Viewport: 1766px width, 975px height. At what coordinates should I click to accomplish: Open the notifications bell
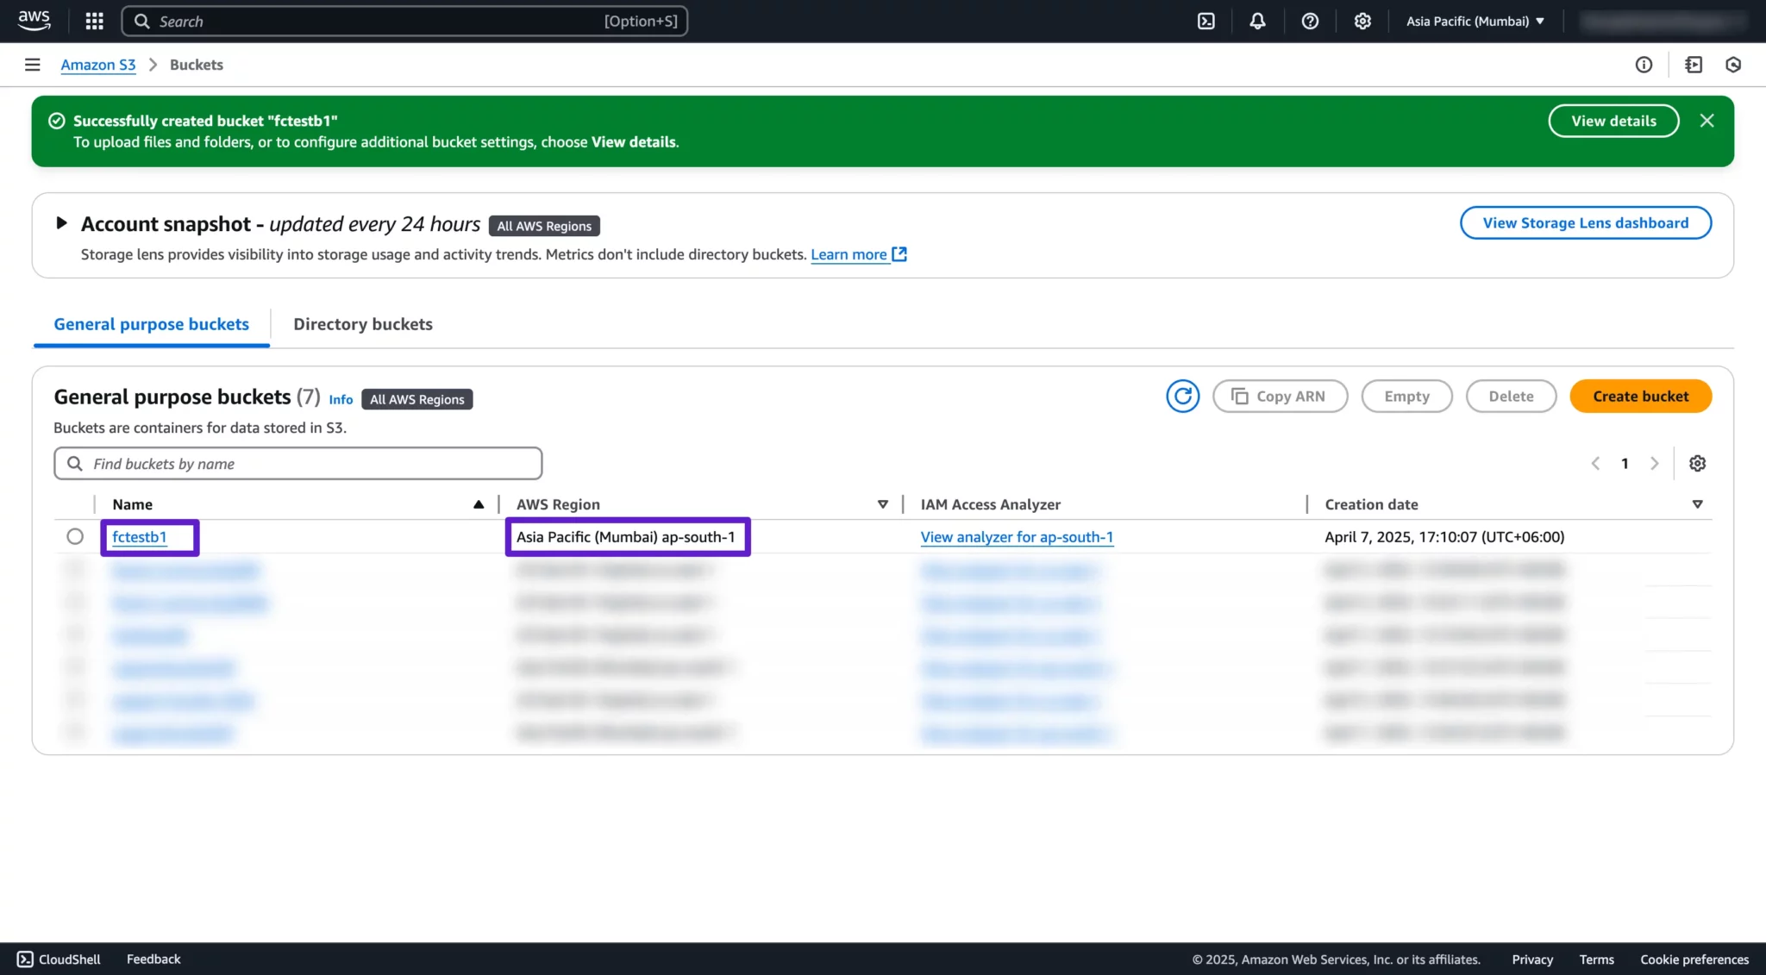tap(1257, 22)
